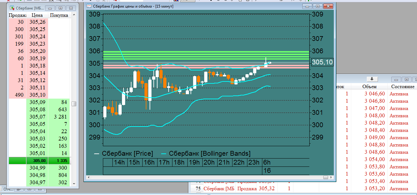Click the 14h label on time axis
The height and width of the screenshot is (195, 417).
[x=120, y=162]
